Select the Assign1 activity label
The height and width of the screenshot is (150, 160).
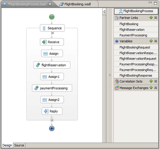54,77
